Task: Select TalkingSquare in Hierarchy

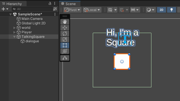Action: [x=29, y=37]
